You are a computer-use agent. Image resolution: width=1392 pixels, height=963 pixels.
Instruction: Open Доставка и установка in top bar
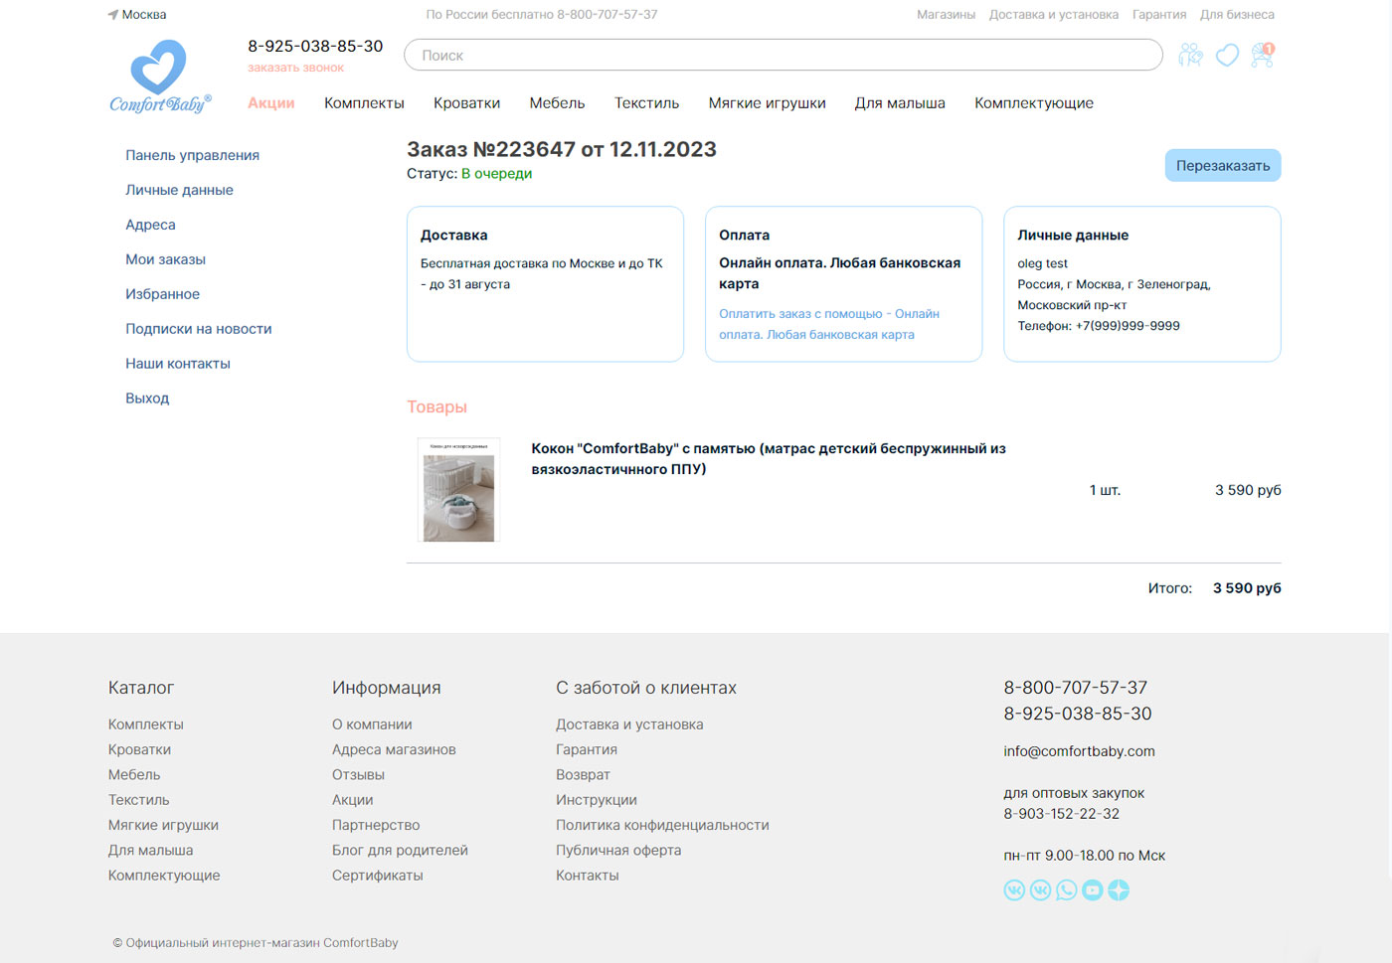1054,15
